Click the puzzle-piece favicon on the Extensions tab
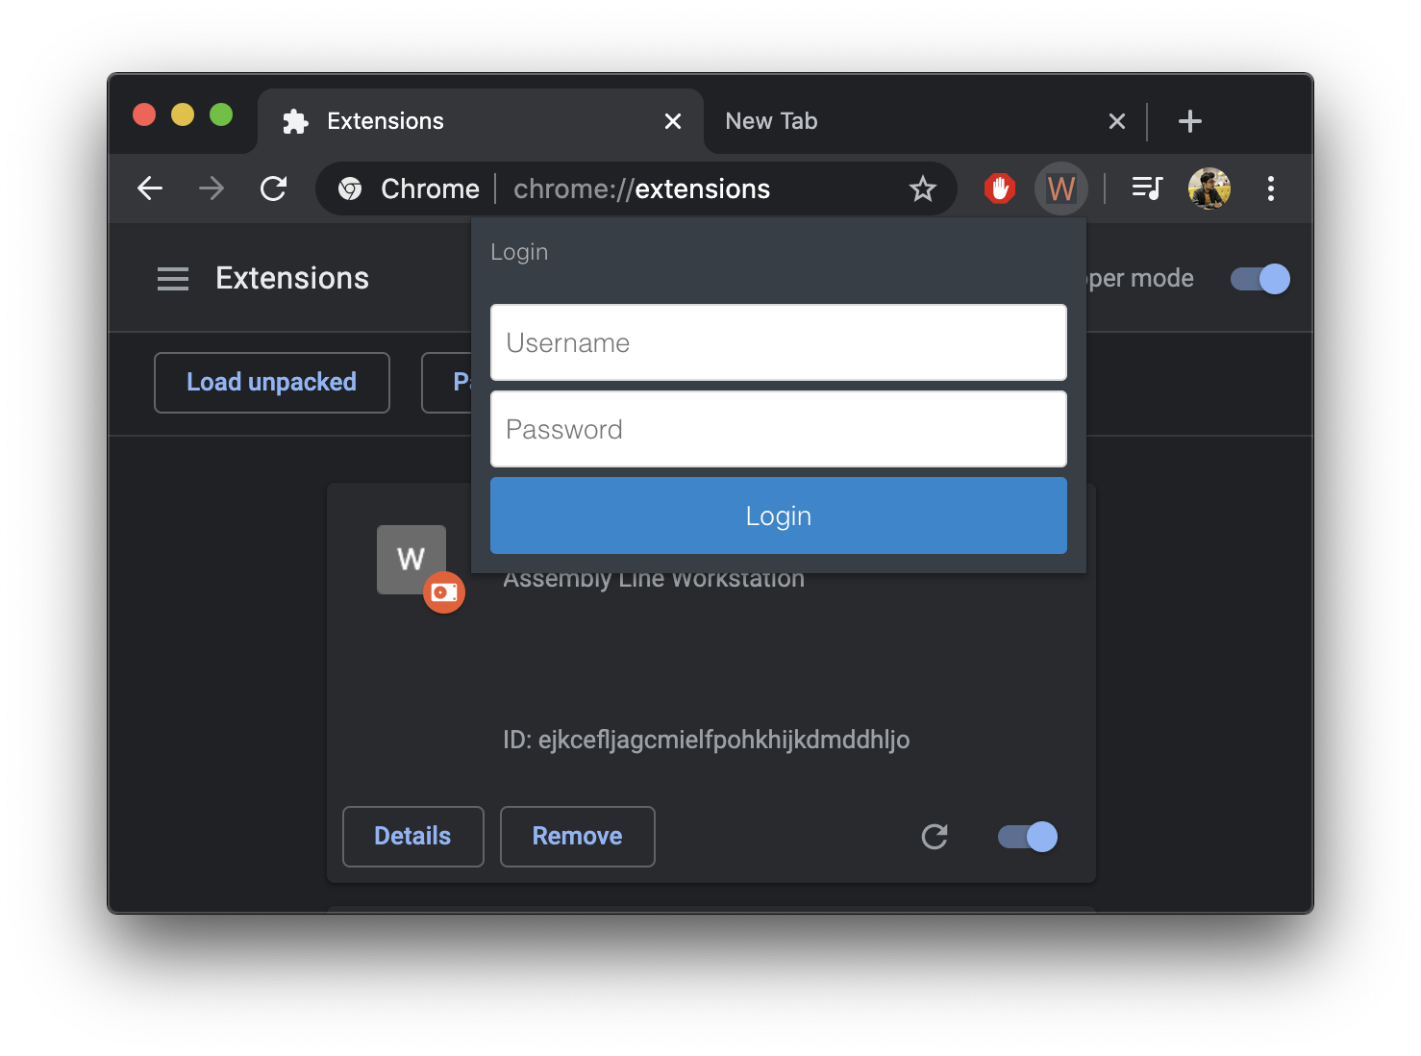This screenshot has height=1056, width=1421. [x=294, y=121]
